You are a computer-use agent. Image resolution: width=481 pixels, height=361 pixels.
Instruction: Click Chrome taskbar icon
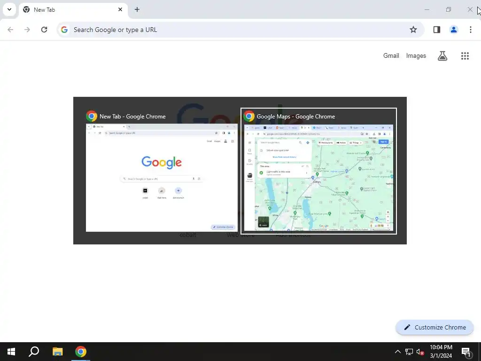81,352
